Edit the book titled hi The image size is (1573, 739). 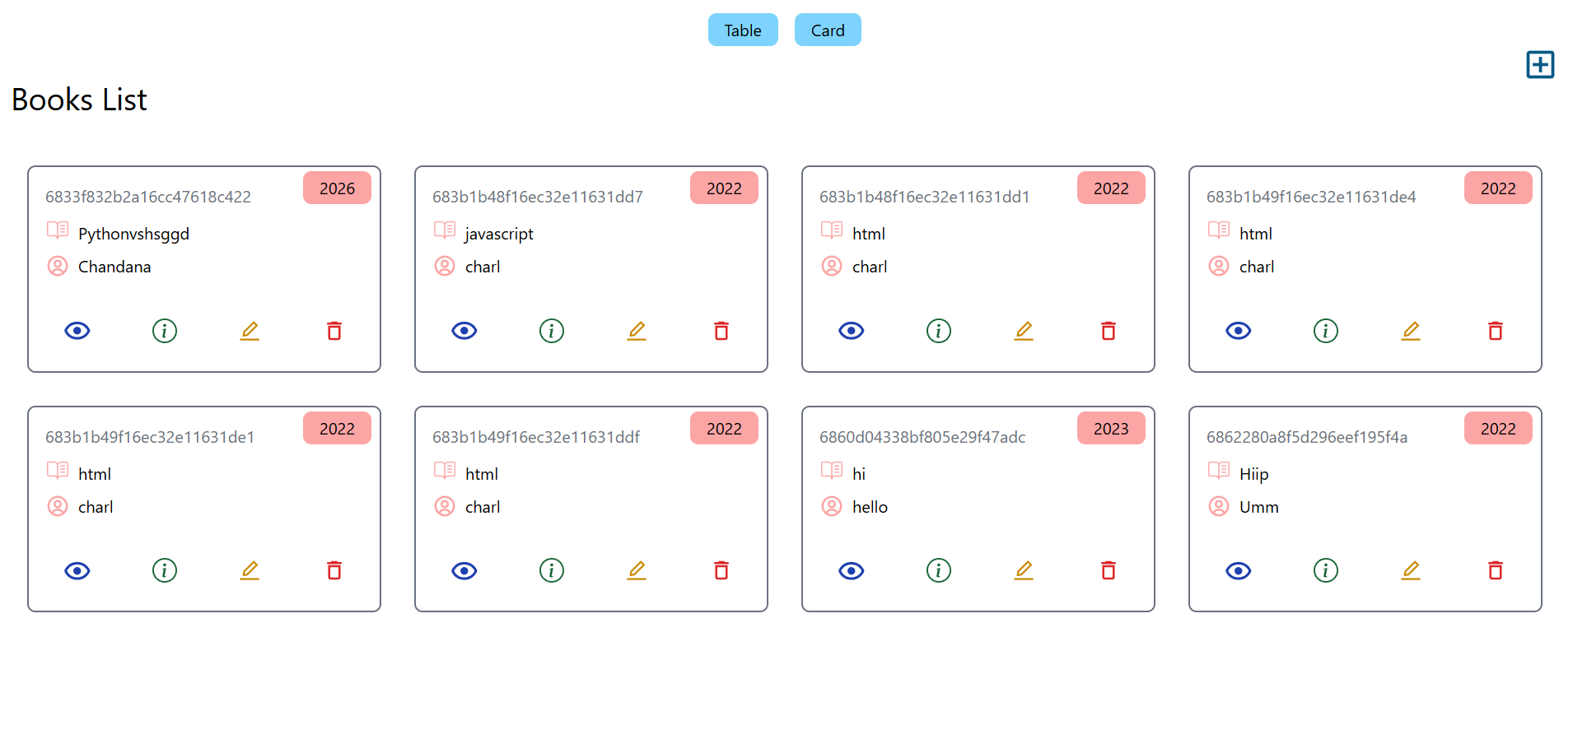pyautogui.click(x=1024, y=570)
